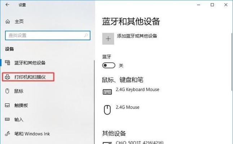The width and height of the screenshot is (233, 144).
Task: Click the back arrow icon
Action: pos(7,5)
